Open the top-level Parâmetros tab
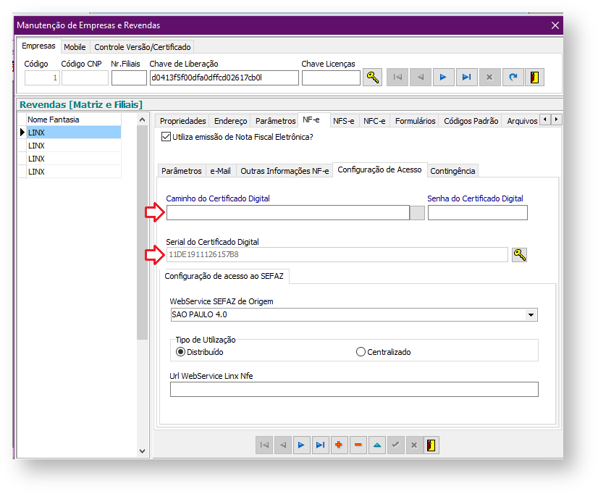Screen dimensions: 598x494 [275, 121]
